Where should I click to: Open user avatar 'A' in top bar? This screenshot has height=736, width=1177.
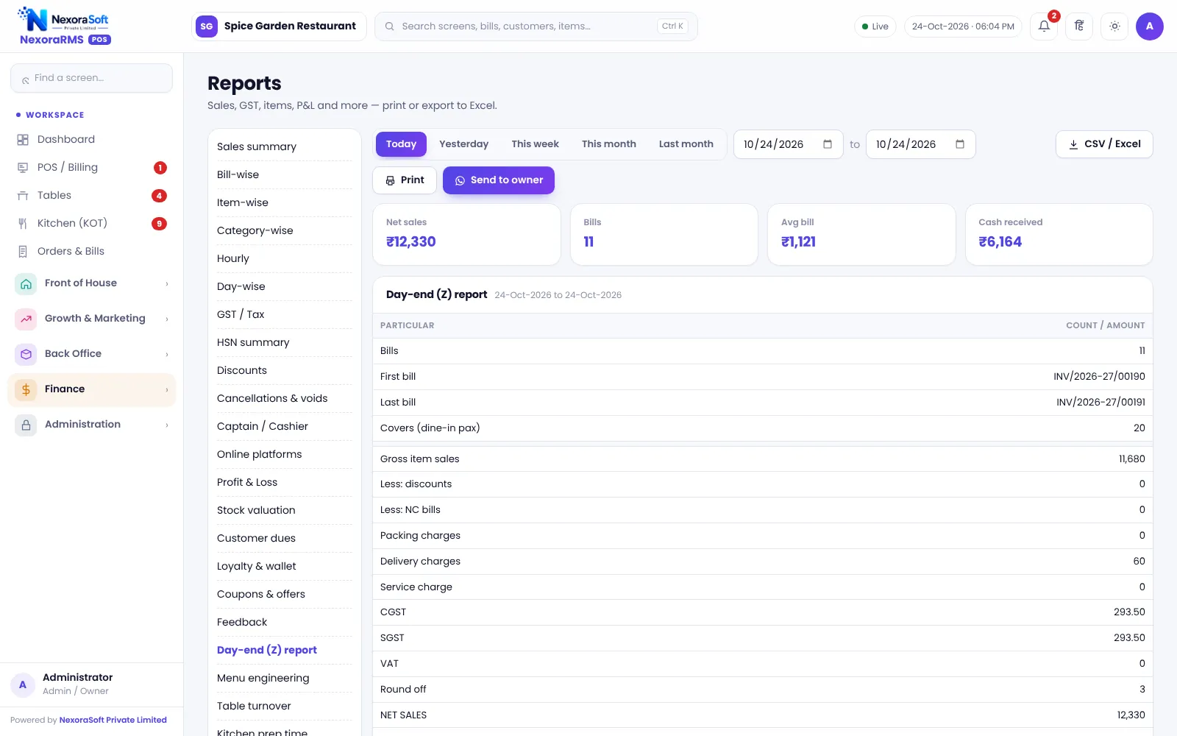click(1150, 26)
